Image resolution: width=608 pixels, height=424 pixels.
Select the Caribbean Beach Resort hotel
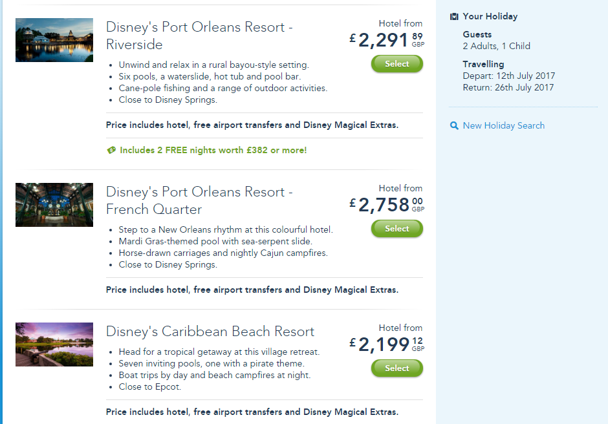[396, 368]
